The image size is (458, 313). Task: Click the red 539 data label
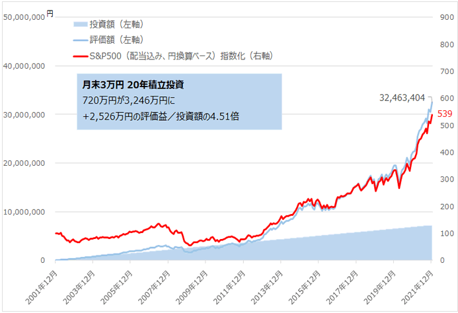(445, 114)
